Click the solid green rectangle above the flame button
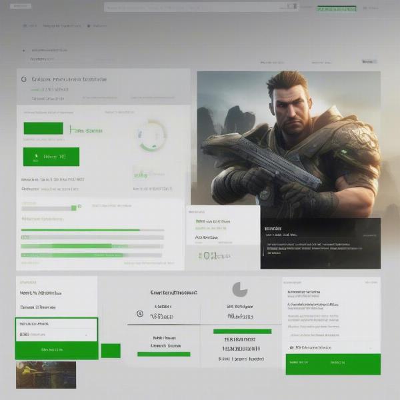400x400 pixels. pos(43,128)
